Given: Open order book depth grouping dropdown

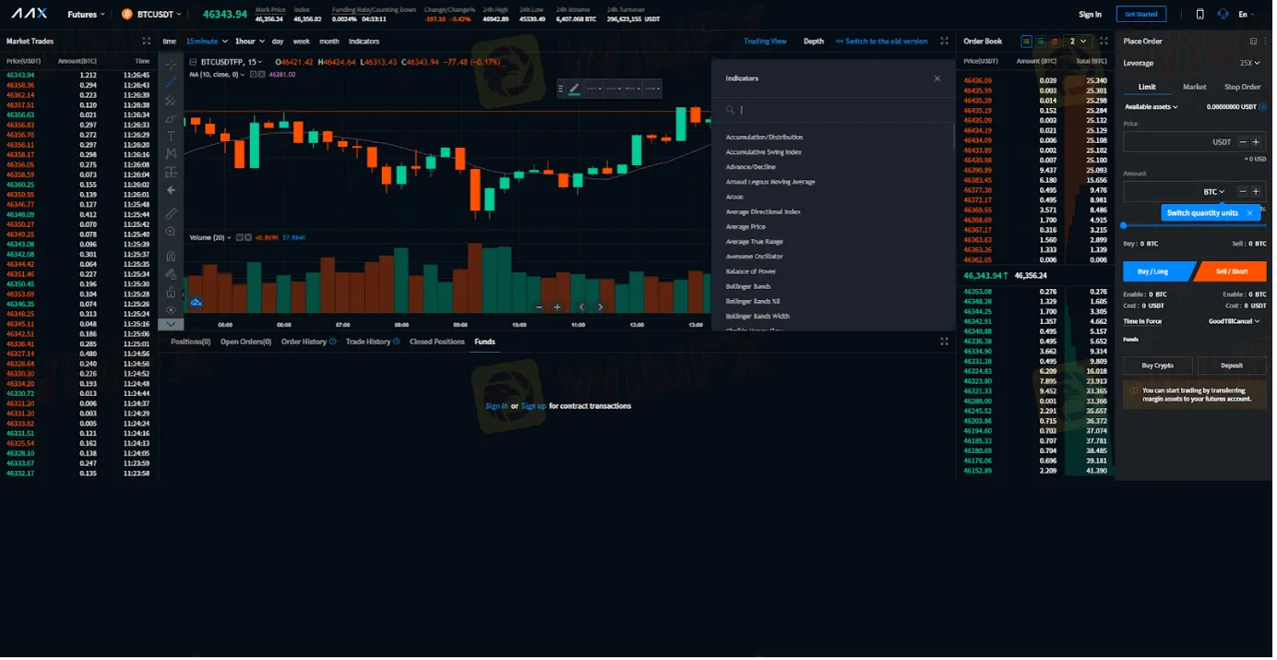Looking at the screenshot, I should tap(1077, 42).
